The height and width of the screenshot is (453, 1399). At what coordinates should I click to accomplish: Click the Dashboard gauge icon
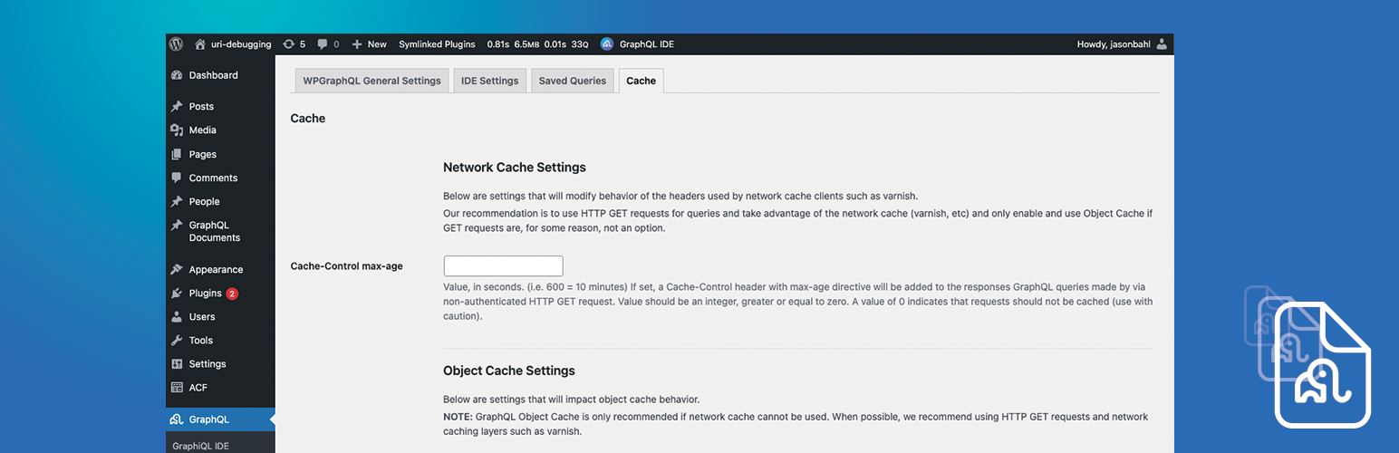(x=177, y=75)
